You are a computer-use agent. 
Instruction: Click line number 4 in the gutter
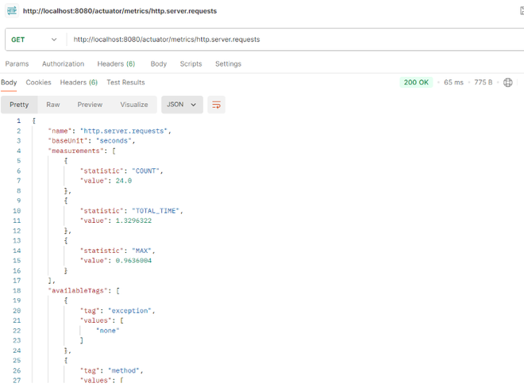(x=19, y=151)
